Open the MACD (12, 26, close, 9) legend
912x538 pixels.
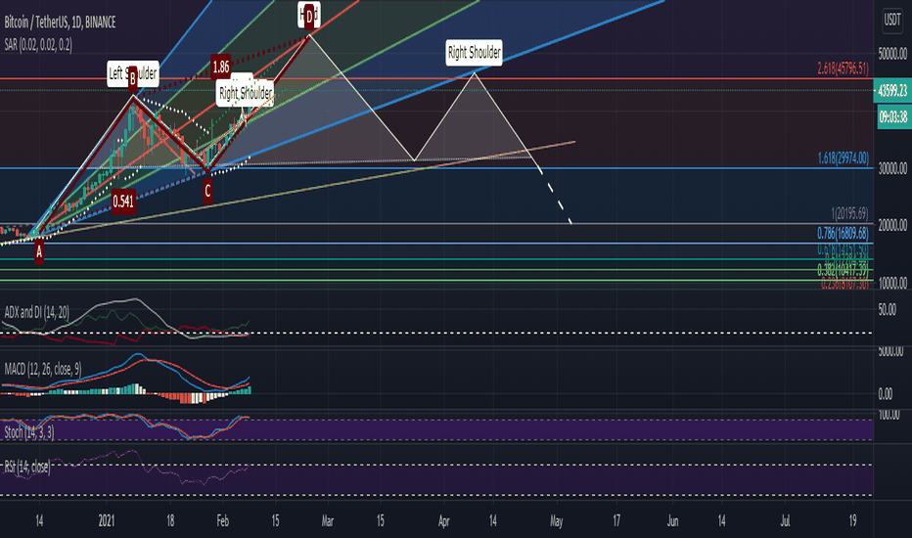click(x=43, y=369)
